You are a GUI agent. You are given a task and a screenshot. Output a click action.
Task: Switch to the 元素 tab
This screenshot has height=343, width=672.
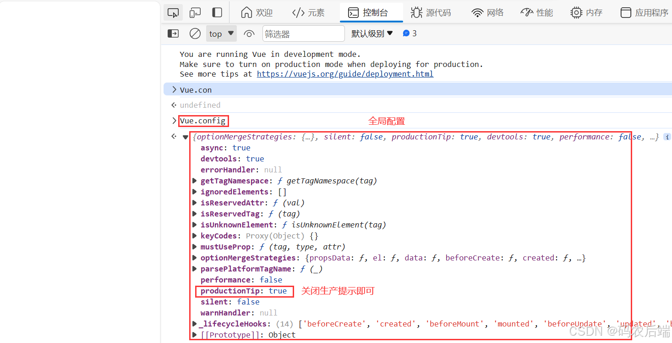pyautogui.click(x=308, y=12)
